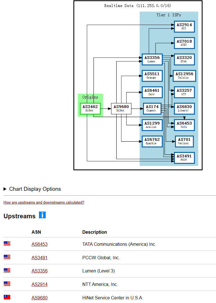Click the ASN column header
This screenshot has width=216, height=303.
click(x=36, y=232)
